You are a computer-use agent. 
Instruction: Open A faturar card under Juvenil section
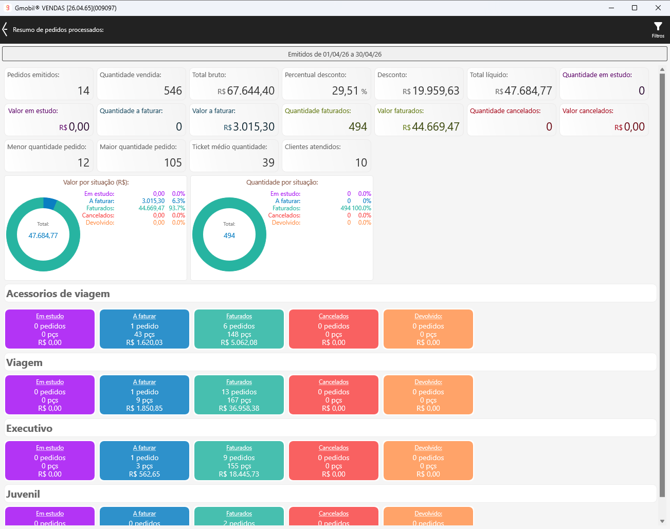click(x=144, y=517)
